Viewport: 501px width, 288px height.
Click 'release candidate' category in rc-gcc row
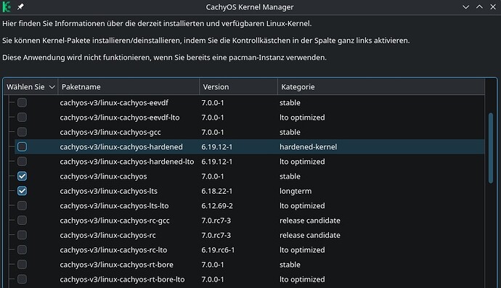pyautogui.click(x=310, y=221)
